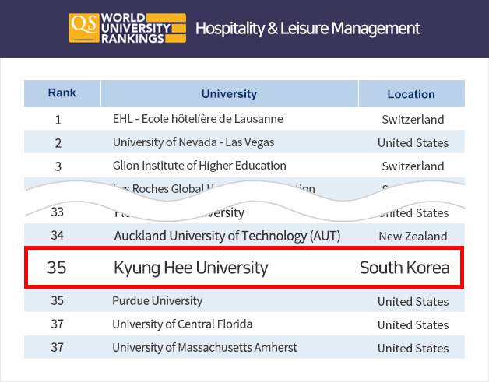The image size is (489, 382).
Task: Click rank number 3
Action: 58,166
